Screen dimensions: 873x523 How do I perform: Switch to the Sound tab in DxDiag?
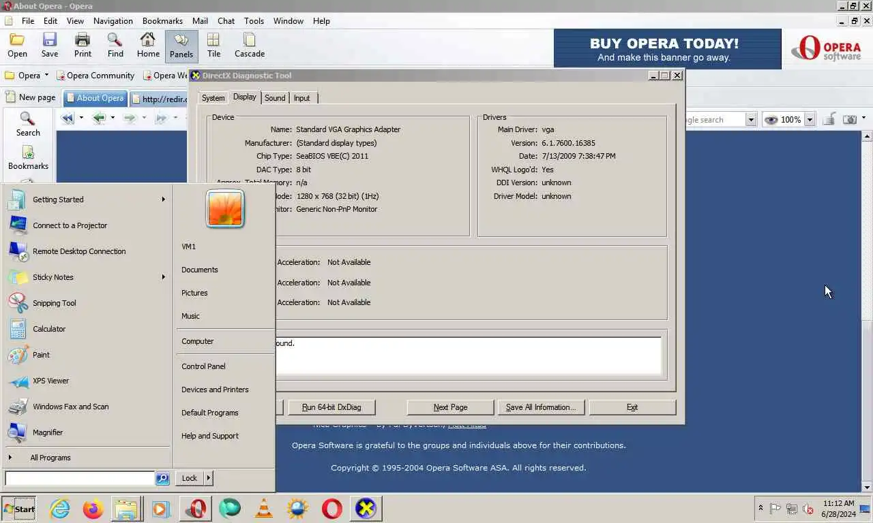click(275, 98)
